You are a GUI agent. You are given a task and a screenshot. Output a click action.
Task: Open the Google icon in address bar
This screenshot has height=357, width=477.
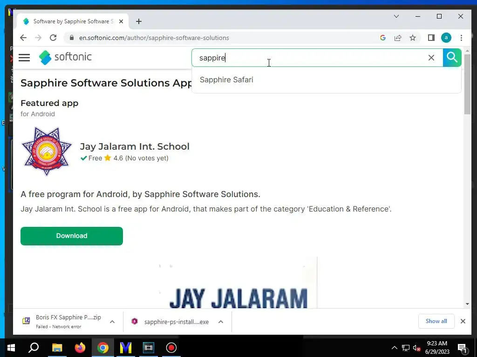pos(383,38)
